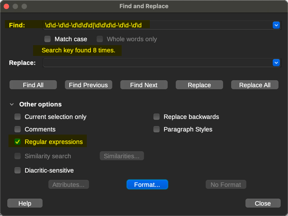Open the Replace field history dropdown
The width and height of the screenshot is (288, 216).
coord(276,63)
